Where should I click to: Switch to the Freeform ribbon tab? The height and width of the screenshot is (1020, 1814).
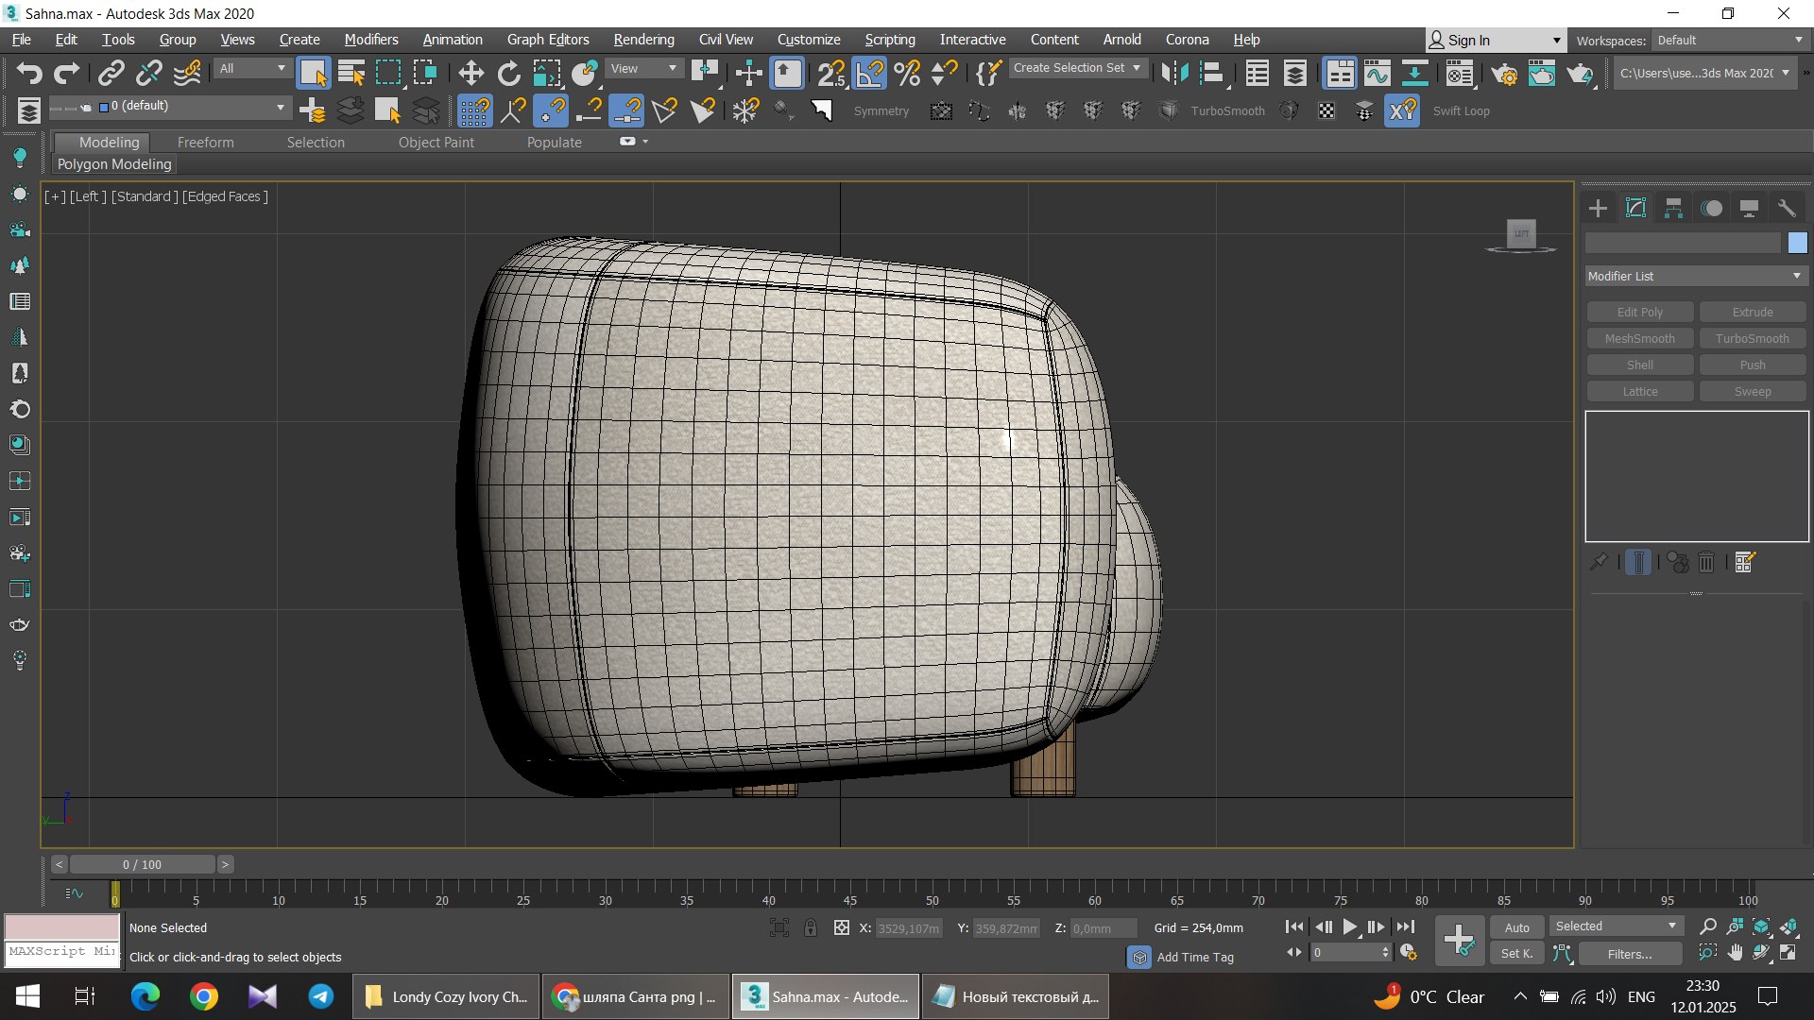click(205, 143)
